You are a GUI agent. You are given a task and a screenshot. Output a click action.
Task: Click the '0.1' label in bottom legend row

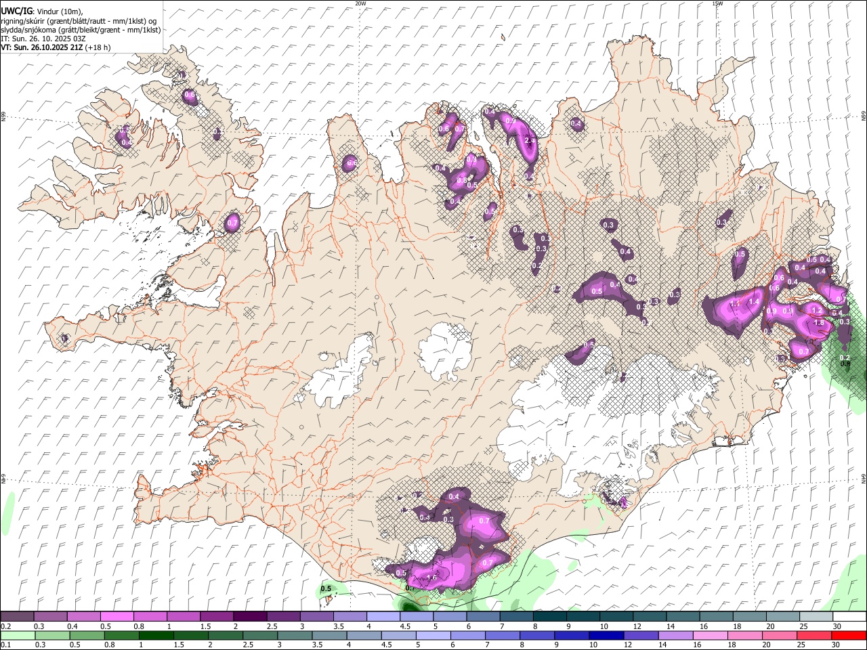[5, 645]
